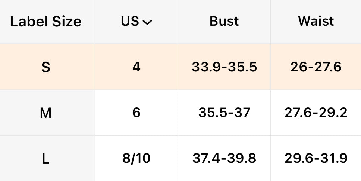Viewport: 361px width, 181px height.
Task: Click US size 8/10 cell
Action: (136, 159)
